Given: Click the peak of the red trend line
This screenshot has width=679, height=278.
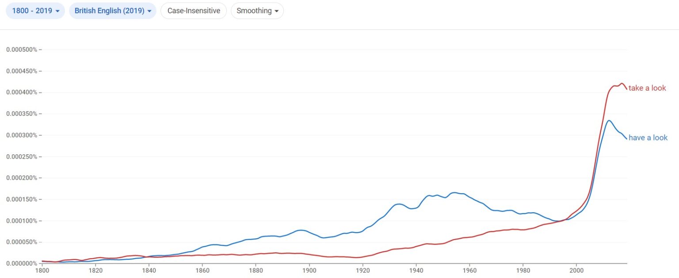Looking at the screenshot, I should [x=621, y=83].
